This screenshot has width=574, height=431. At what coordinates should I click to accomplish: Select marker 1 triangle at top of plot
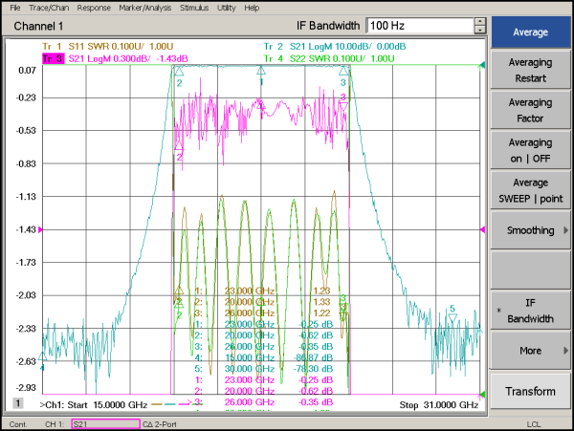[260, 72]
